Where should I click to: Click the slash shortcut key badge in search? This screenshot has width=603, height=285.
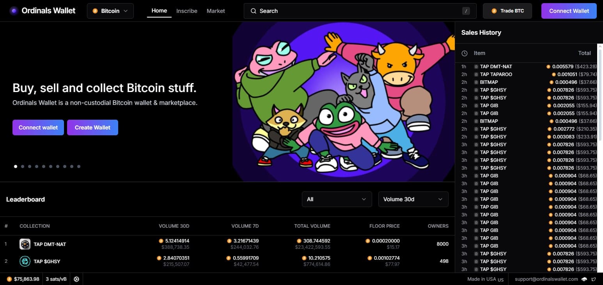466,11
